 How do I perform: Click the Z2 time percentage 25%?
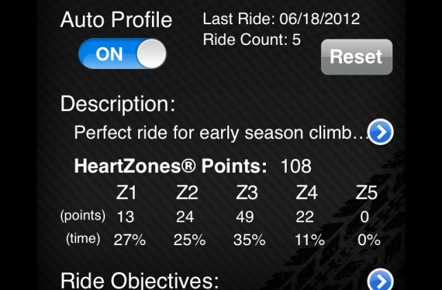189,240
